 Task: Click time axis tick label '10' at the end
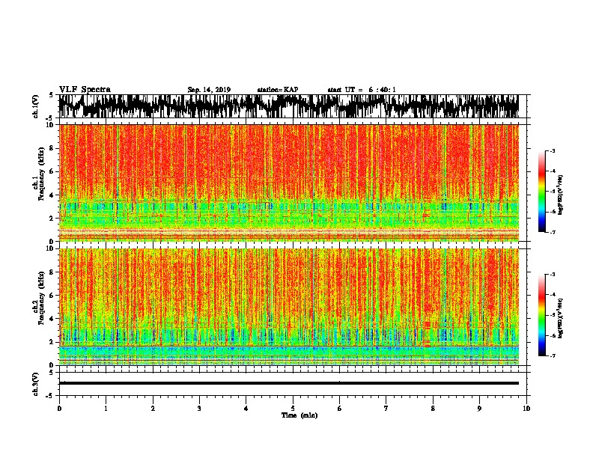coord(526,409)
